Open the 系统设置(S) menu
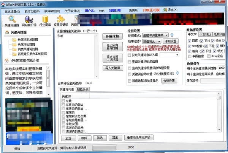This screenshot has height=153, width=228. pos(12,12)
